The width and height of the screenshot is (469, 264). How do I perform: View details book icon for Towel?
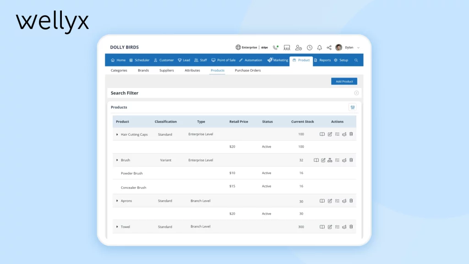click(322, 227)
